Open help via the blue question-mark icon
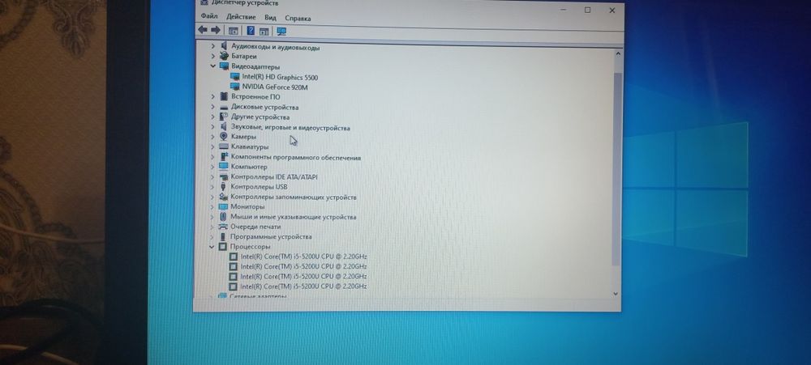Screen dimensions: 811x365 tap(251, 31)
